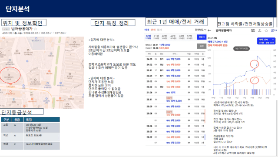Click the back arrow beside 범어쌍용예가
This screenshot has width=278, height=157.
[209, 30]
